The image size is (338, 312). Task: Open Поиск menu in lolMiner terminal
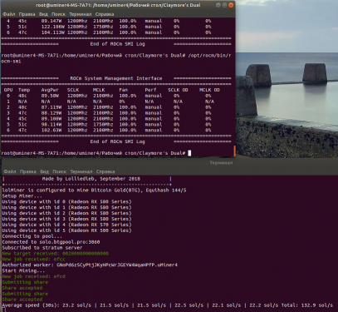tap(60, 171)
